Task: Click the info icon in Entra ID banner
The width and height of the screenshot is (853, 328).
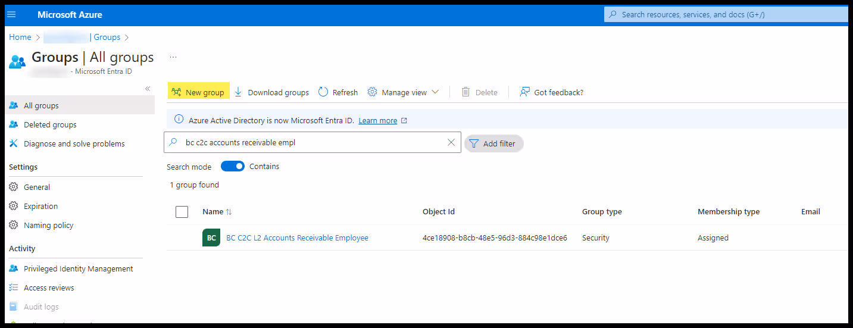Action: [x=179, y=120]
